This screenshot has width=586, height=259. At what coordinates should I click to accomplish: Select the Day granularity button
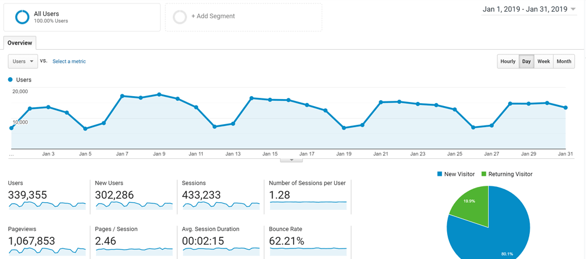pos(526,62)
